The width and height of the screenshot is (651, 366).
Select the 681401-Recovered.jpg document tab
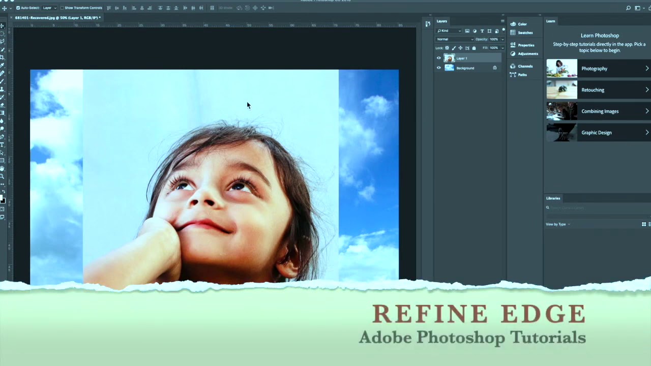point(57,18)
